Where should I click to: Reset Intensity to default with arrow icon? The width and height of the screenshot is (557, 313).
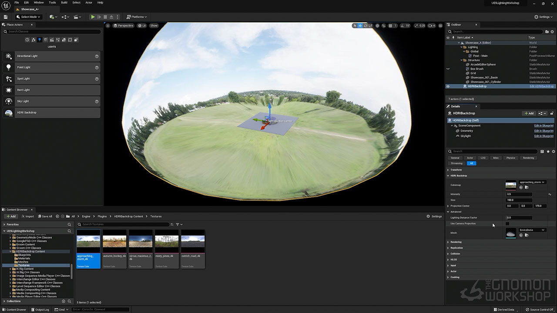point(550,194)
